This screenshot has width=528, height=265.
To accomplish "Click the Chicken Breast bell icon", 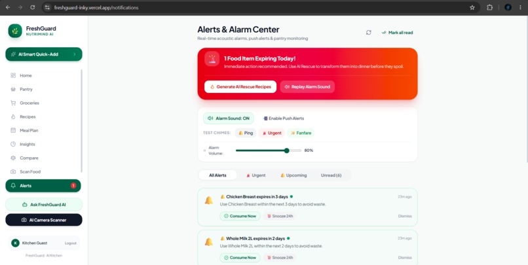I will [x=209, y=201].
